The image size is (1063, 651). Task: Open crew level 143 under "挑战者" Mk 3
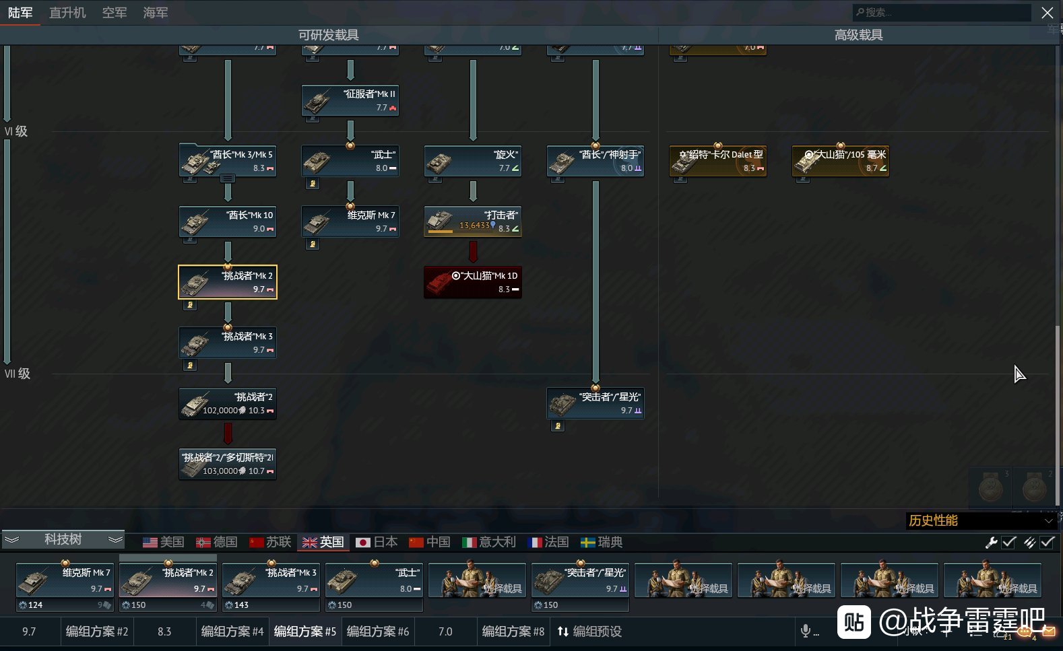(271, 605)
